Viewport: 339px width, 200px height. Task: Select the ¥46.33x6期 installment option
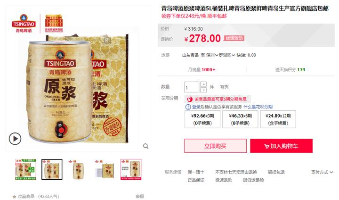(x=240, y=119)
